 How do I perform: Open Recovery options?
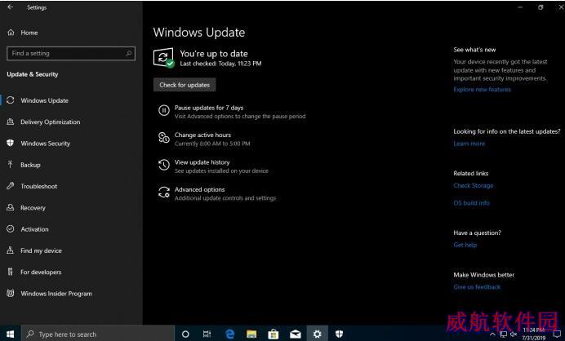pyautogui.click(x=33, y=208)
